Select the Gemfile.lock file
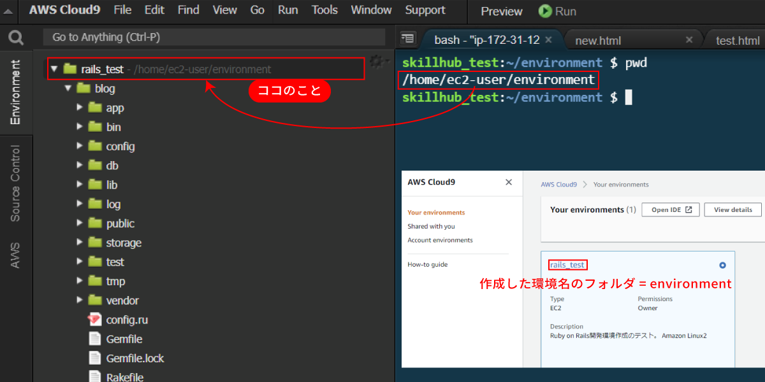765x382 pixels. tap(135, 358)
